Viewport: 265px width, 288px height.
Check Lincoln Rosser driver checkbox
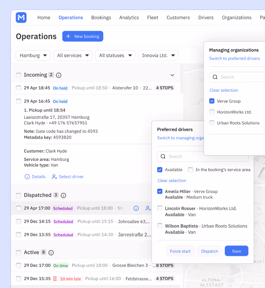pyautogui.click(x=159, y=208)
